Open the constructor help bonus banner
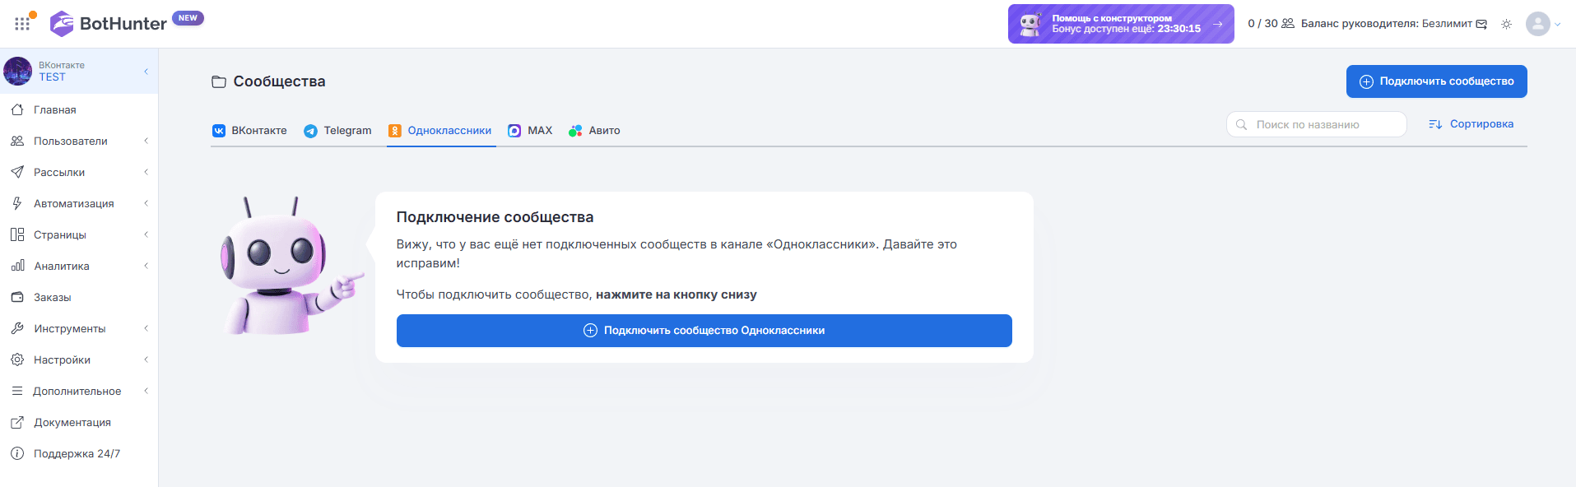Screen dimensions: 1576x487 point(1120,24)
